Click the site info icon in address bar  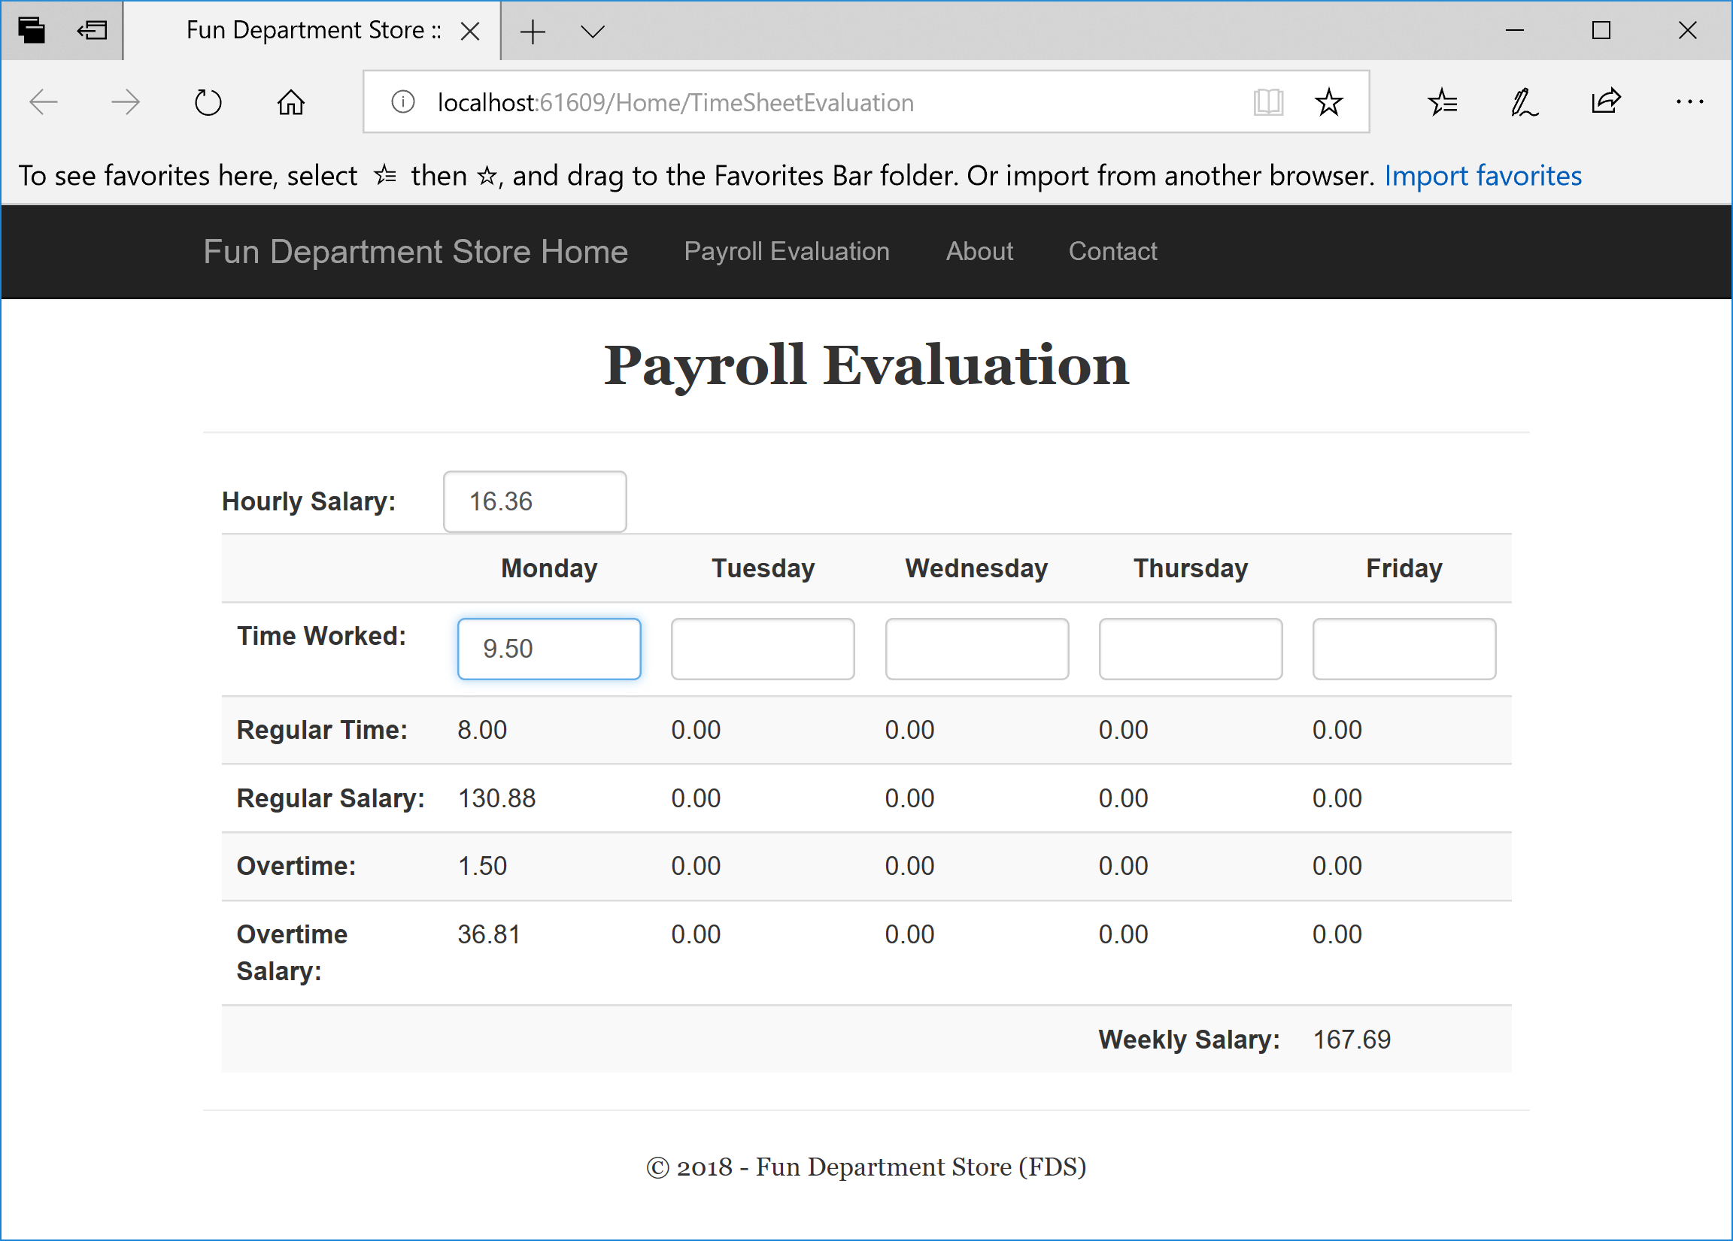coord(402,101)
